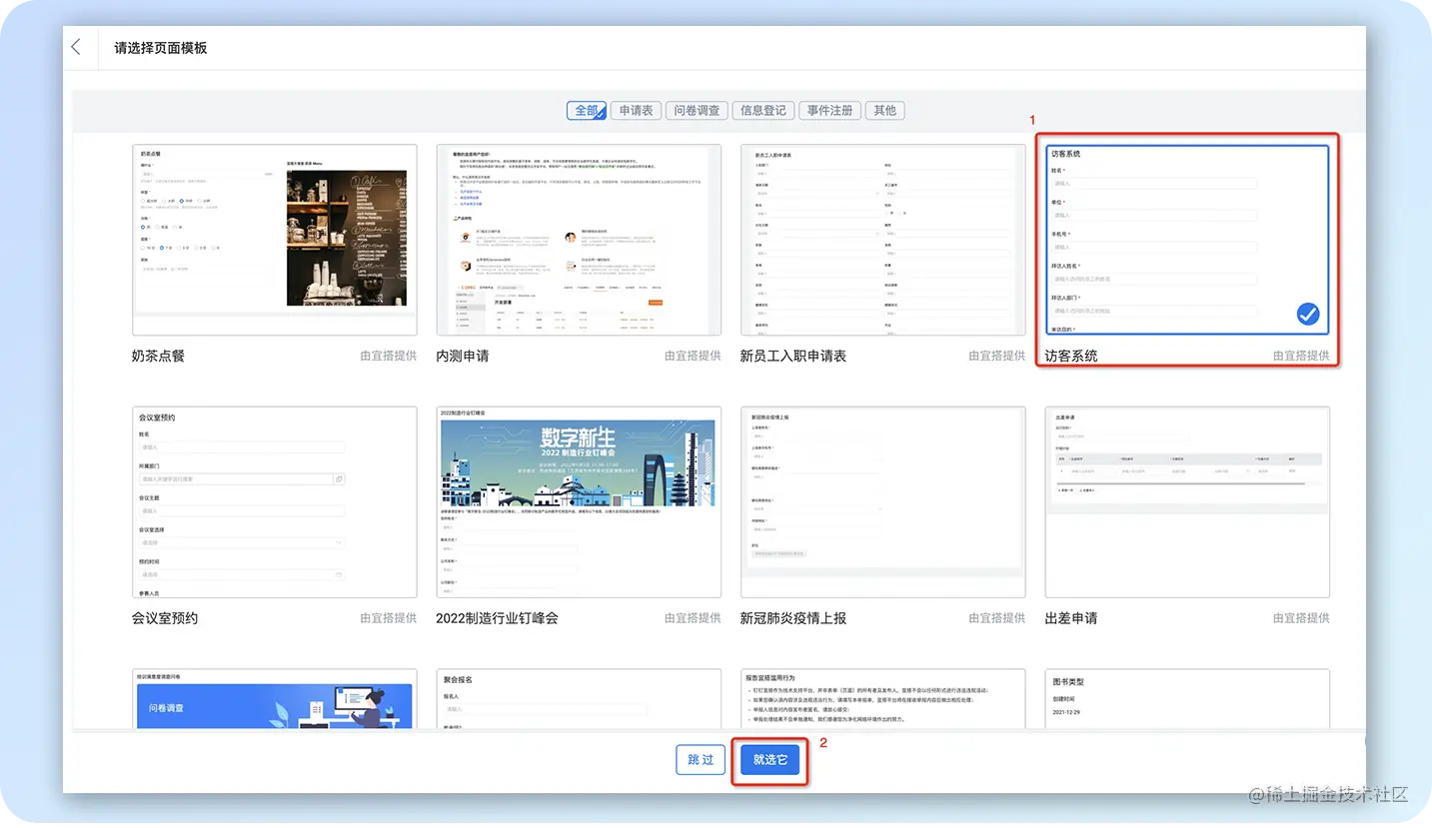Go back using the left chevron arrow
This screenshot has height=828, width=1432.
point(76,47)
